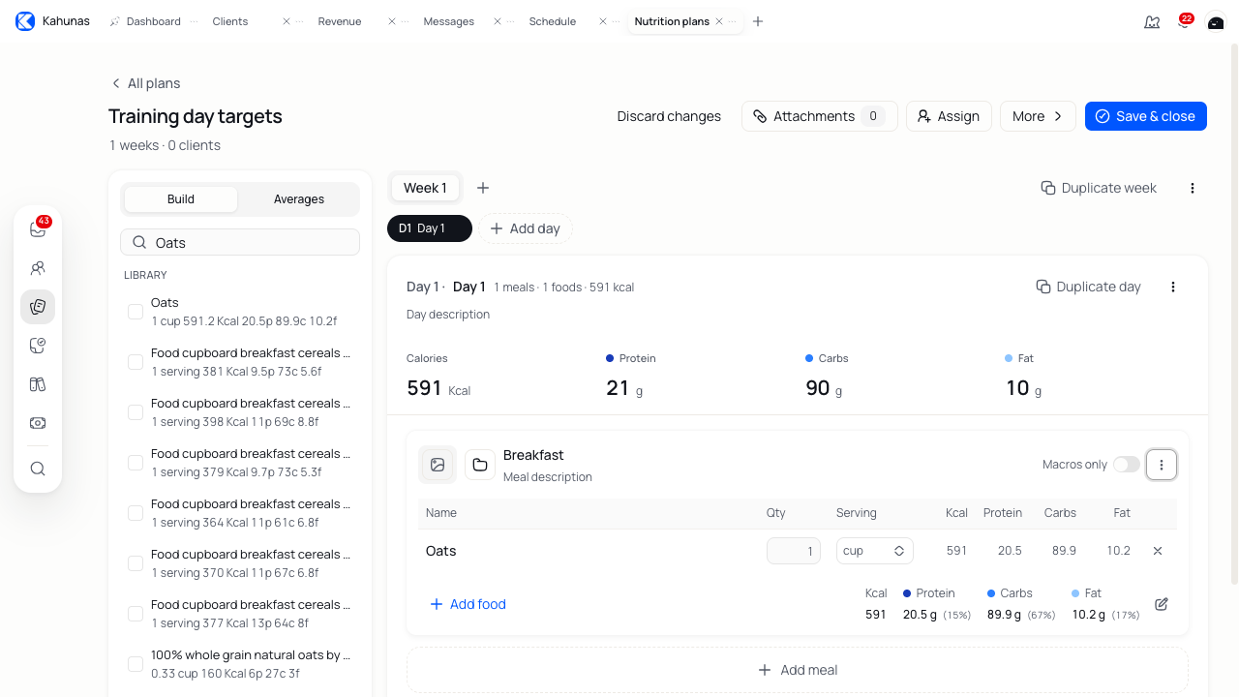Close the Messages tab
Image resolution: width=1239 pixels, height=697 pixels.
tap(498, 21)
